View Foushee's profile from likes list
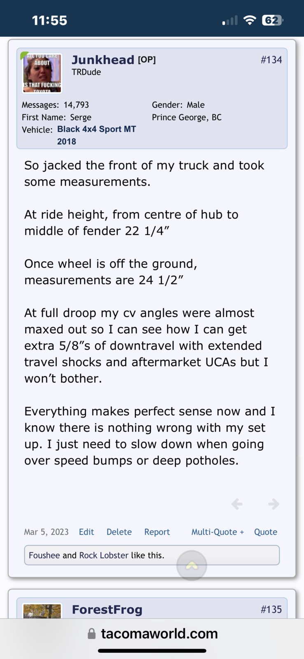This screenshot has width=304, height=659. coord(44,555)
